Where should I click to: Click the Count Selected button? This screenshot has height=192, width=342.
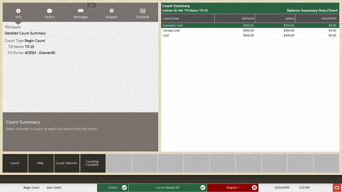point(67,163)
